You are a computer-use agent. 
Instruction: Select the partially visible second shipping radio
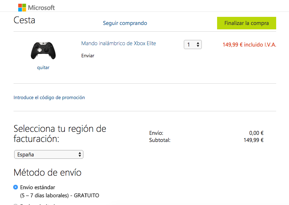[16, 204]
